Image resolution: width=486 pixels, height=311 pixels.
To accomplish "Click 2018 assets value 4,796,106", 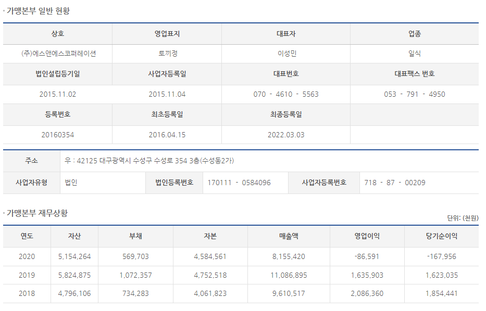I will coord(74,293).
